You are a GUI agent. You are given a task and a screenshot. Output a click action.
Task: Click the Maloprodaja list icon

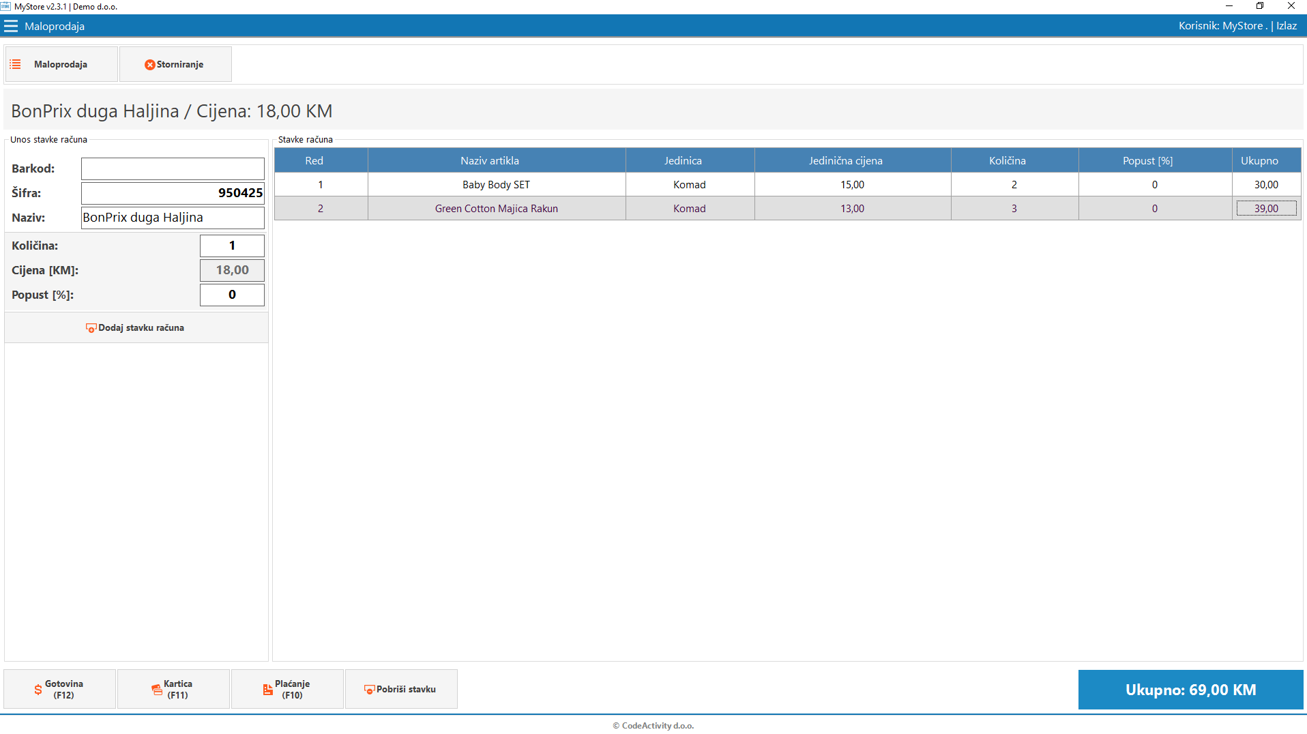coord(15,64)
